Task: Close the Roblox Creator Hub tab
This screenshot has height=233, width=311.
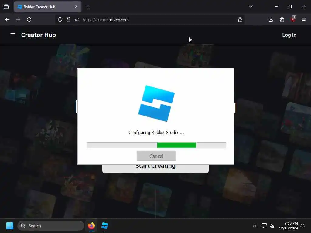Action: 76,7
